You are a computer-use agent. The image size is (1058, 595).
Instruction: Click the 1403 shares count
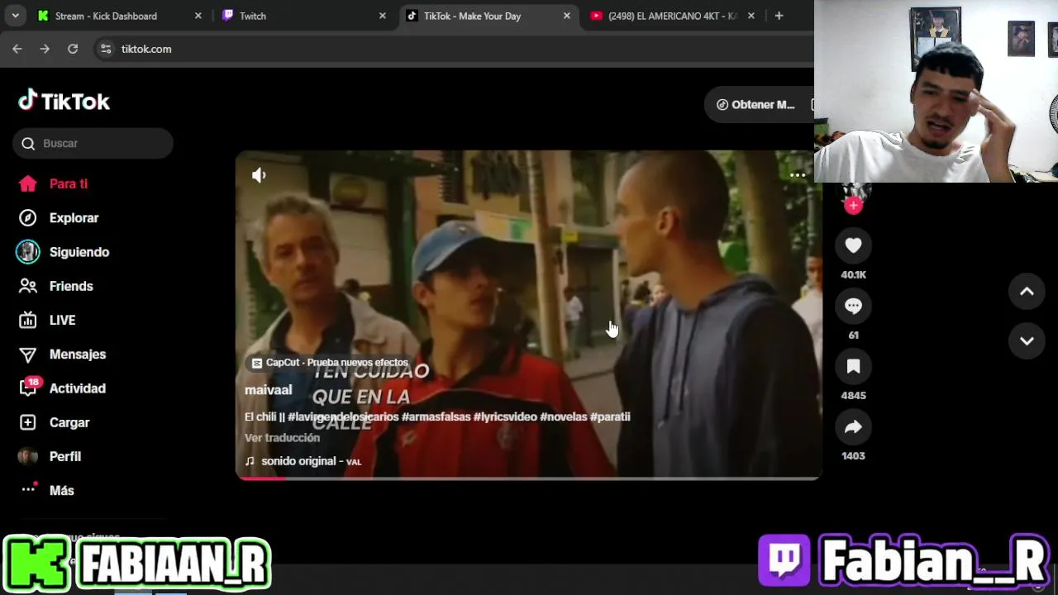click(853, 455)
